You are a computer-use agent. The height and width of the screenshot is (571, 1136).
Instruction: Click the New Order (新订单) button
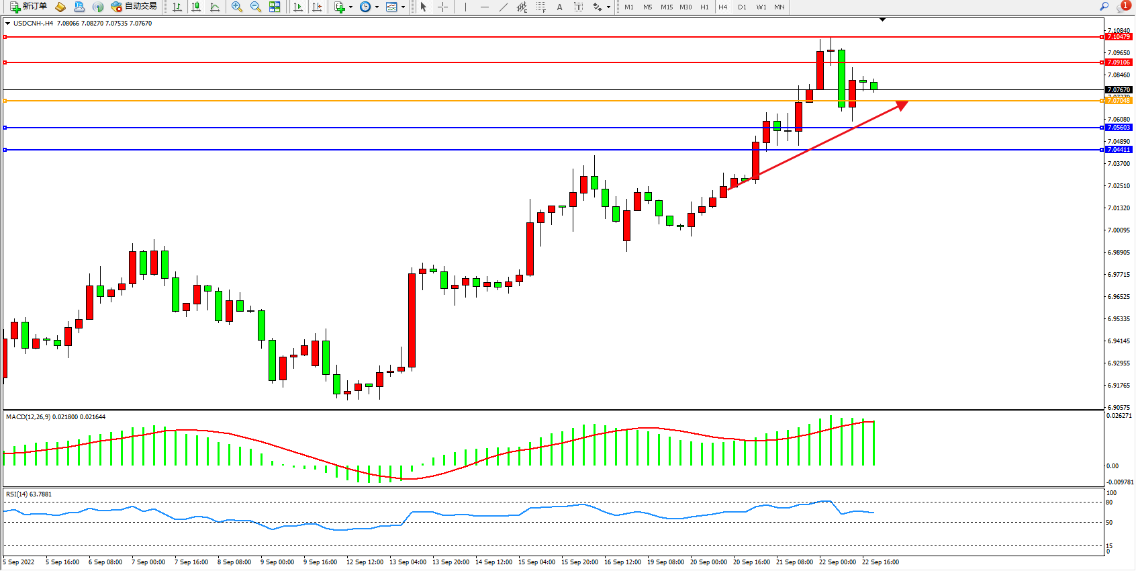pyautogui.click(x=28, y=7)
